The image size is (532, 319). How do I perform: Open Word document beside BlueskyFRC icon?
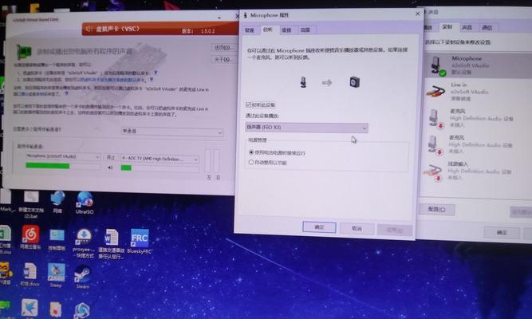coord(112,244)
